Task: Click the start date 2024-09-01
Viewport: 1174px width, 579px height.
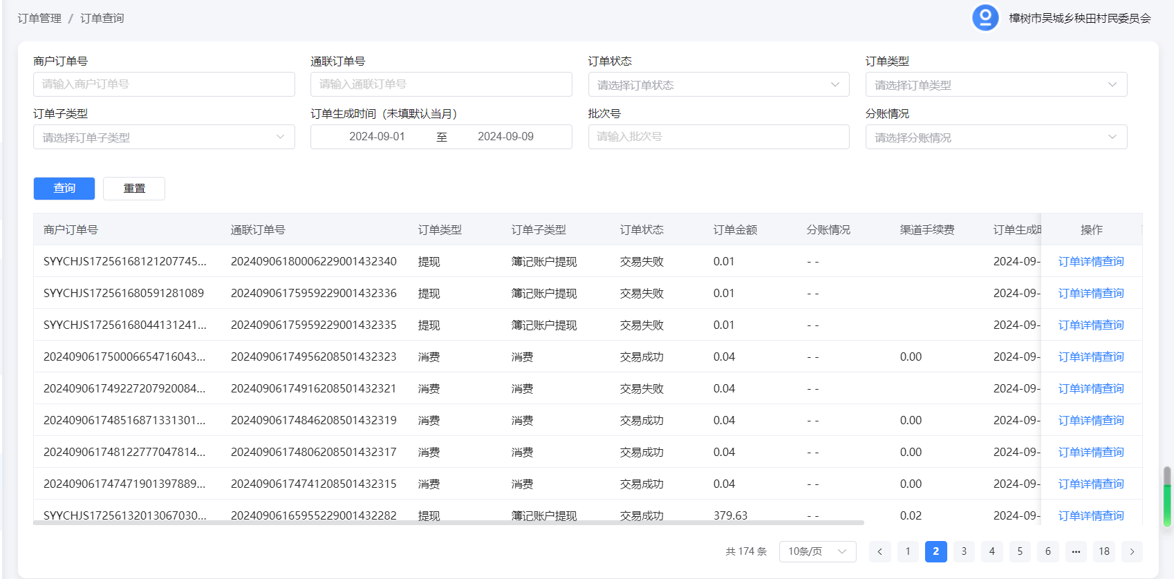Action: [x=377, y=137]
